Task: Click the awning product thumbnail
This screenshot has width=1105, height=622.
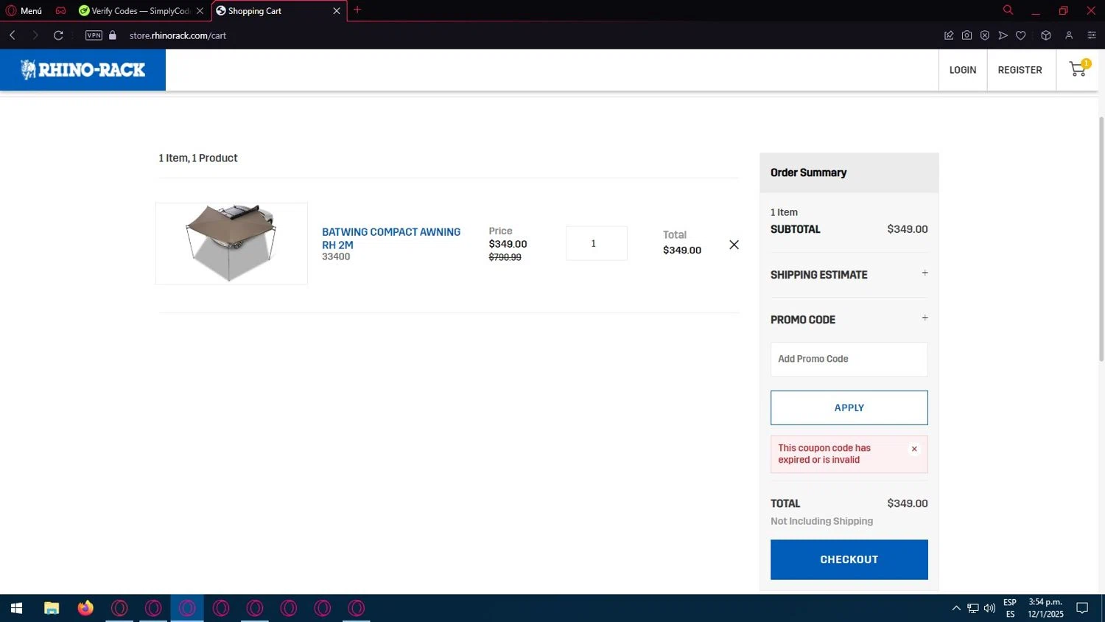Action: [x=231, y=243]
